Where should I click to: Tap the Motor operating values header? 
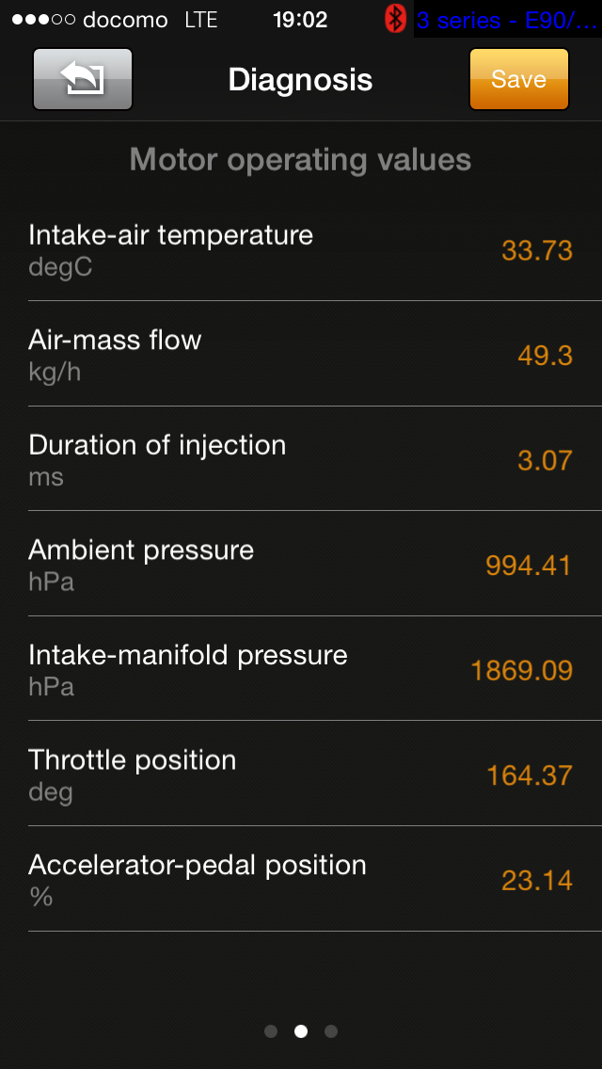(x=301, y=160)
